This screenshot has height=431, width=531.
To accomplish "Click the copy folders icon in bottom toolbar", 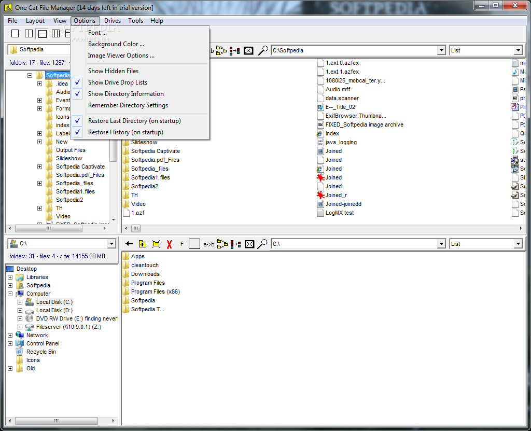I will pos(222,244).
